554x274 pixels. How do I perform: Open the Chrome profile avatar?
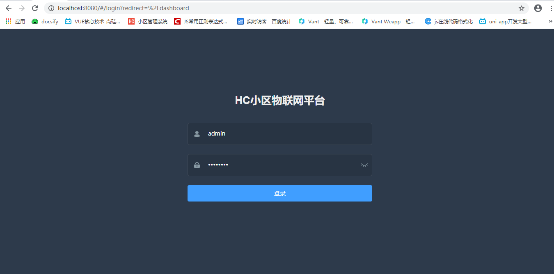538,8
